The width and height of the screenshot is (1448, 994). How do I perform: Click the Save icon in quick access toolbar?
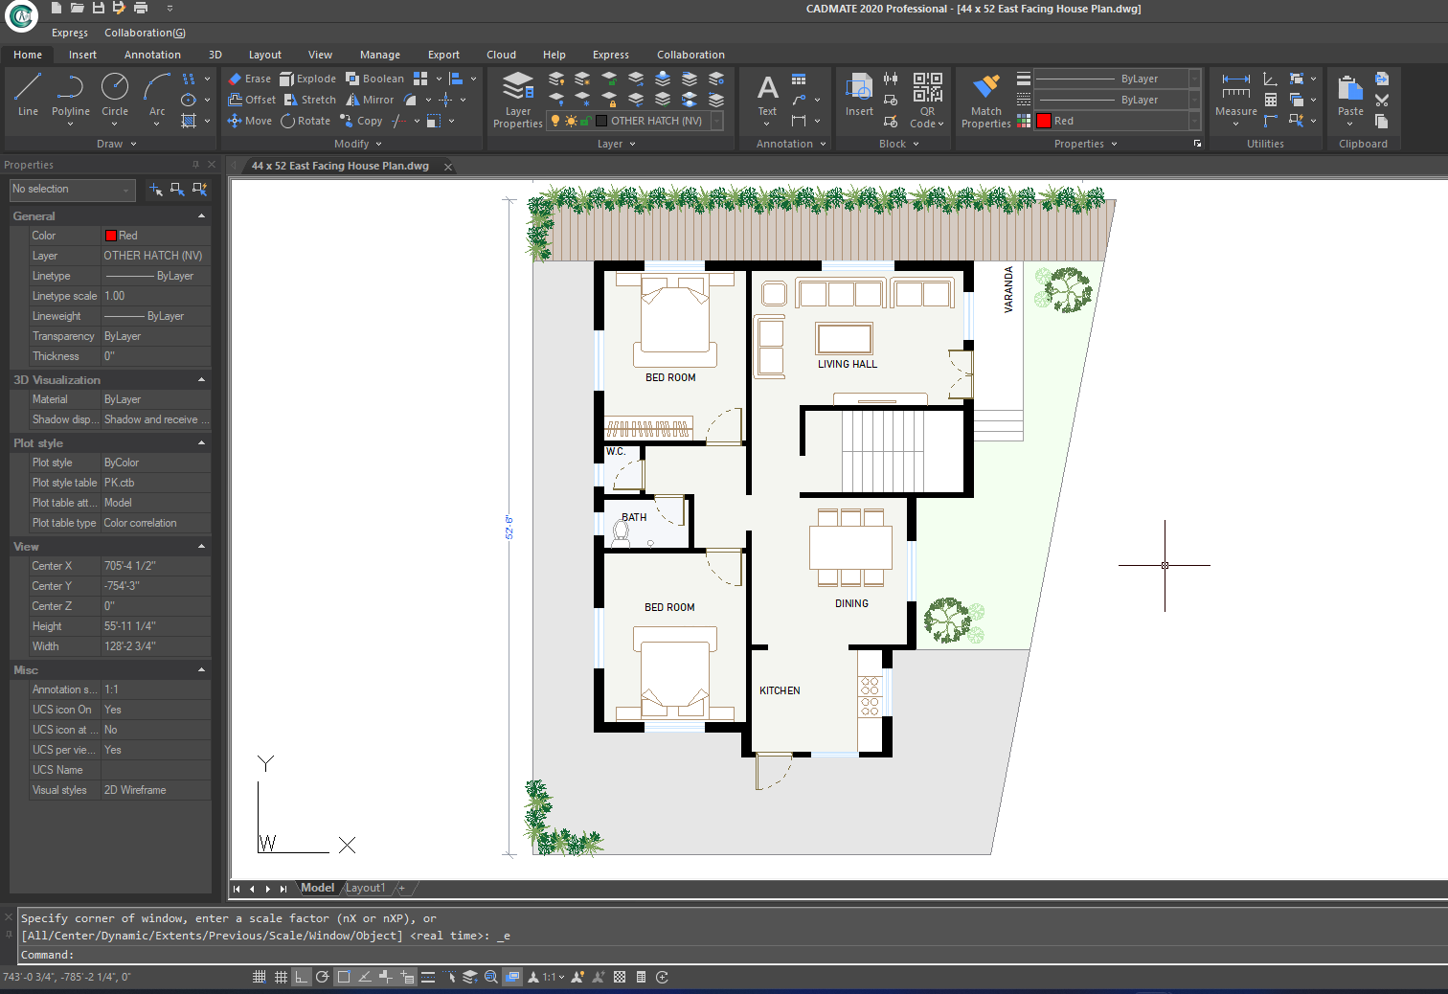(x=98, y=8)
